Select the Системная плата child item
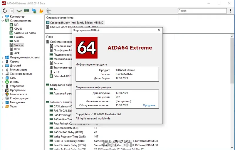 pos(25,33)
